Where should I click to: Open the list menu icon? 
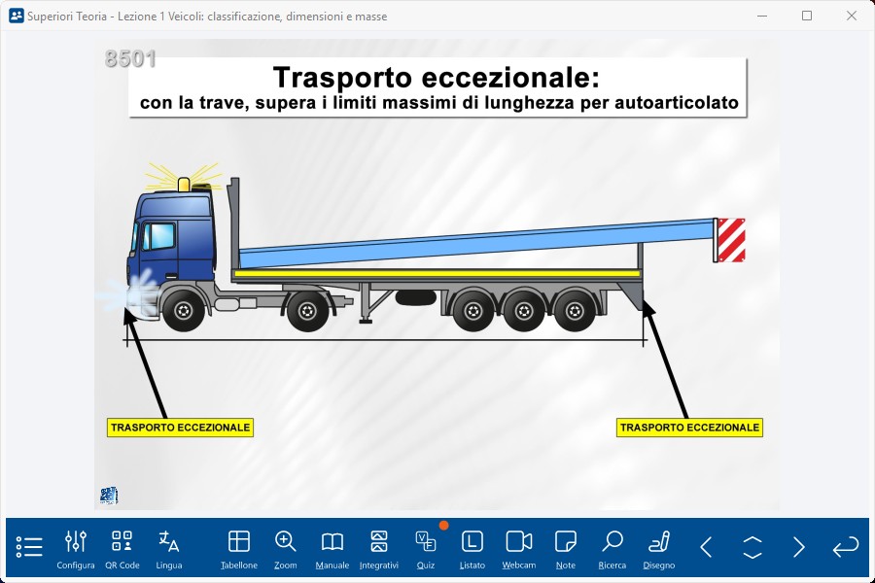[x=29, y=547]
